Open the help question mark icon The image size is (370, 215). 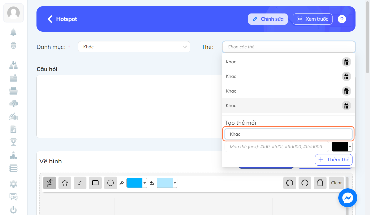click(x=342, y=19)
